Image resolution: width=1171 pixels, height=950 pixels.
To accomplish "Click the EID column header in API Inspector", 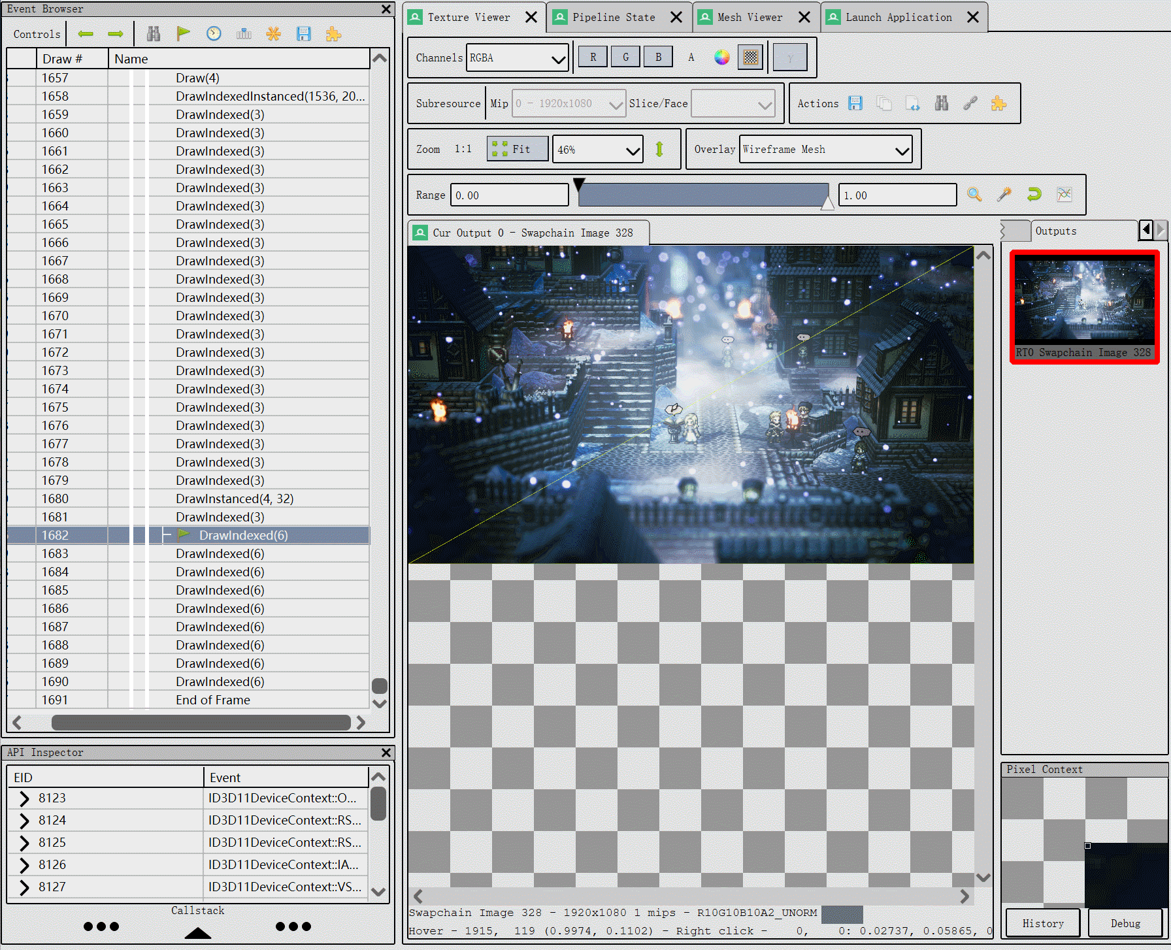I will (x=106, y=778).
